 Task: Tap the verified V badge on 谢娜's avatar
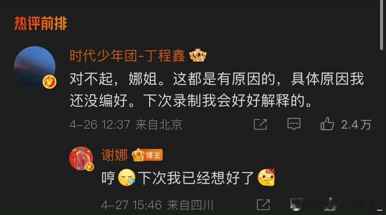pyautogui.click(x=89, y=167)
